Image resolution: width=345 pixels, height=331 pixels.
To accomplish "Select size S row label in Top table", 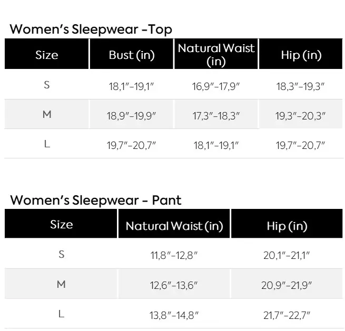I will (47, 85).
